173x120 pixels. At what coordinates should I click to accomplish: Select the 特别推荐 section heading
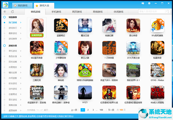(13, 17)
